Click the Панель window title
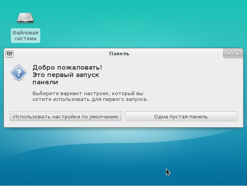Viewport: 247px width, 186px height. (x=119, y=54)
